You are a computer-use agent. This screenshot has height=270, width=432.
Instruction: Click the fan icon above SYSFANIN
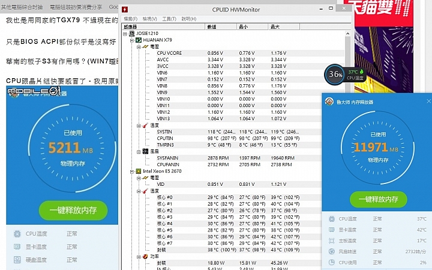pyautogui.click(x=145, y=152)
